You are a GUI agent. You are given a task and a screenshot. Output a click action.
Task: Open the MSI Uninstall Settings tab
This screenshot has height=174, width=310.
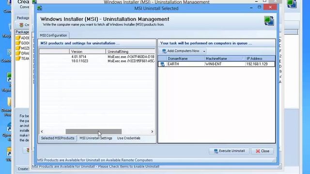click(x=96, y=138)
